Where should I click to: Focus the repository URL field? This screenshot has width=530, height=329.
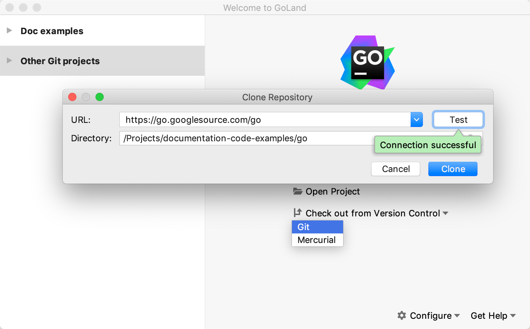click(x=265, y=120)
